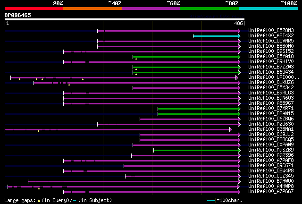
Task: Open hit UniRef100_Q9SI52
Action: click(x=271, y=51)
